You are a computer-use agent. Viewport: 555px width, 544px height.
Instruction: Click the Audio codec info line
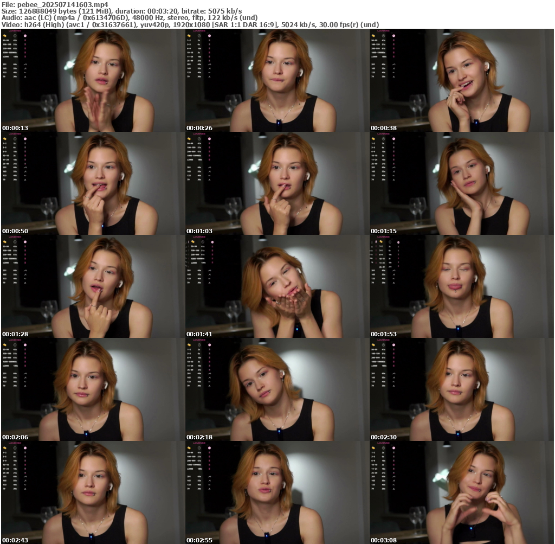tap(129, 17)
